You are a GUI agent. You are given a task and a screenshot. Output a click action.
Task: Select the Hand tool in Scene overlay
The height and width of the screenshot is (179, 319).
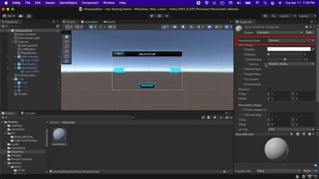[x=66, y=37]
